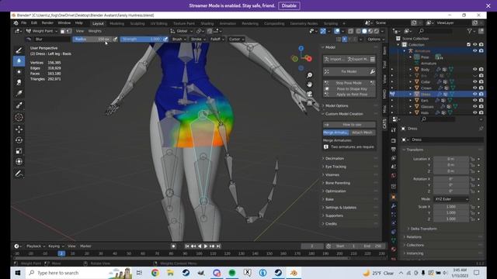
Task: Click the viewport pan hand icon
Action: tap(309, 84)
